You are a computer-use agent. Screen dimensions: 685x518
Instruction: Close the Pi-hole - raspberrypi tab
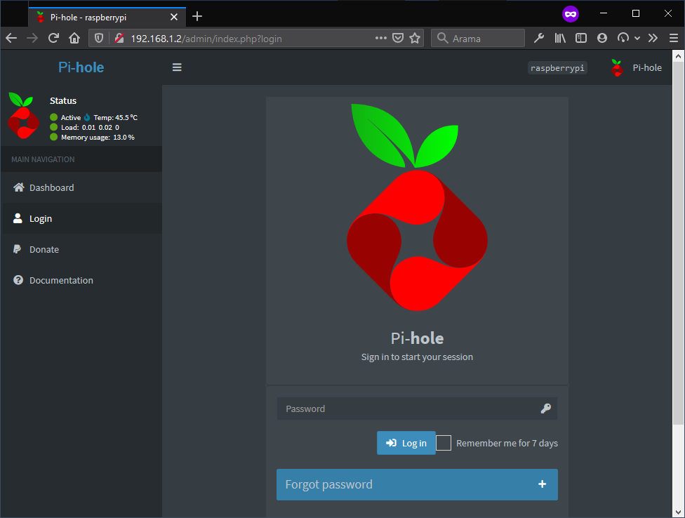[174, 17]
